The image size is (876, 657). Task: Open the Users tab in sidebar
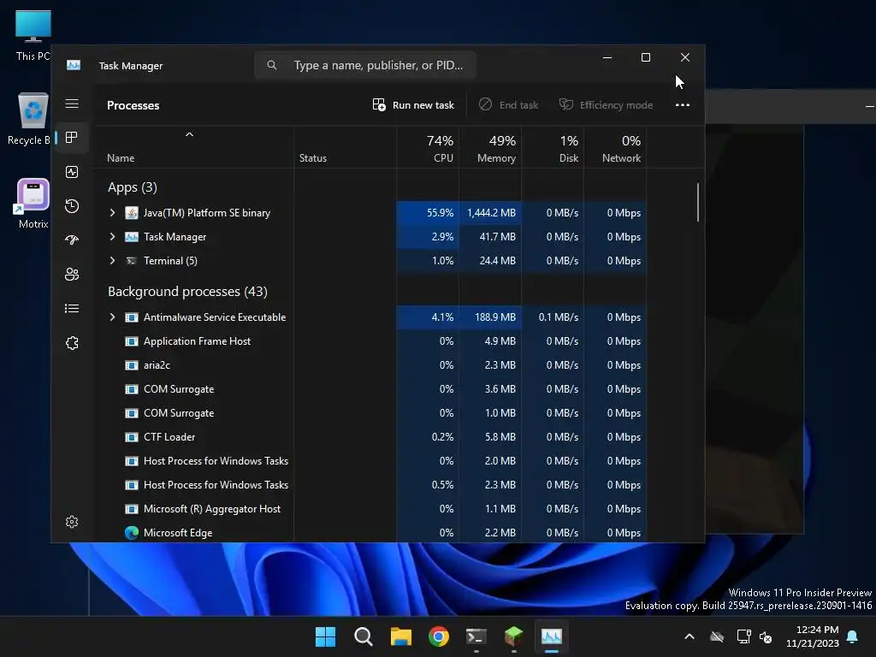pos(72,275)
